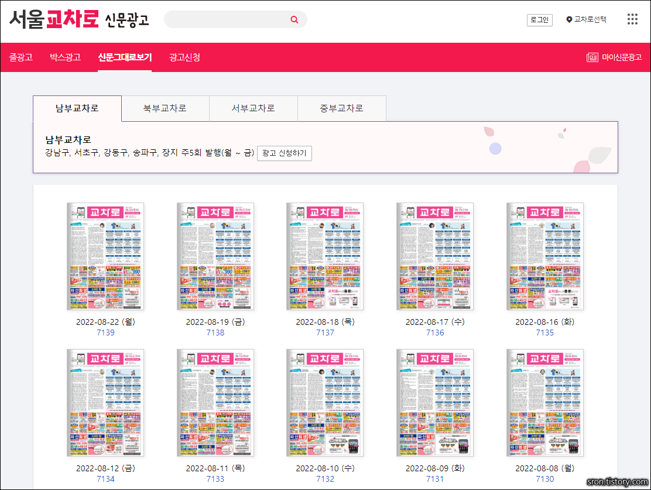Click the 강남구, 서초구 district description text
651x490 pixels.
pos(149,153)
